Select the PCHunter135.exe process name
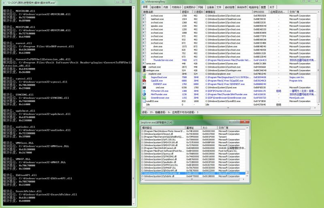This screenshot has height=208, width=324. tap(160, 91)
